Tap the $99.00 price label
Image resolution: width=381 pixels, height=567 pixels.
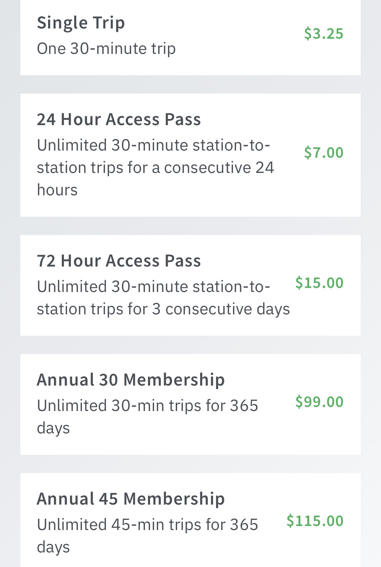(x=319, y=402)
